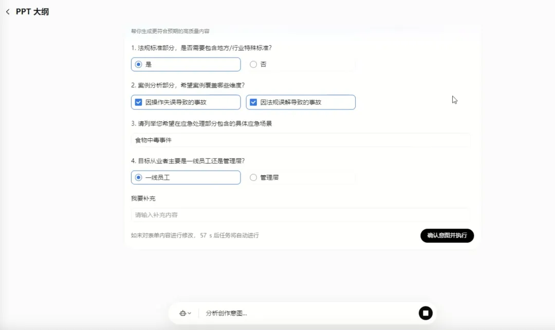Choose 一线员工 as target audience
Screen dimensions: 555x330
coord(186,177)
